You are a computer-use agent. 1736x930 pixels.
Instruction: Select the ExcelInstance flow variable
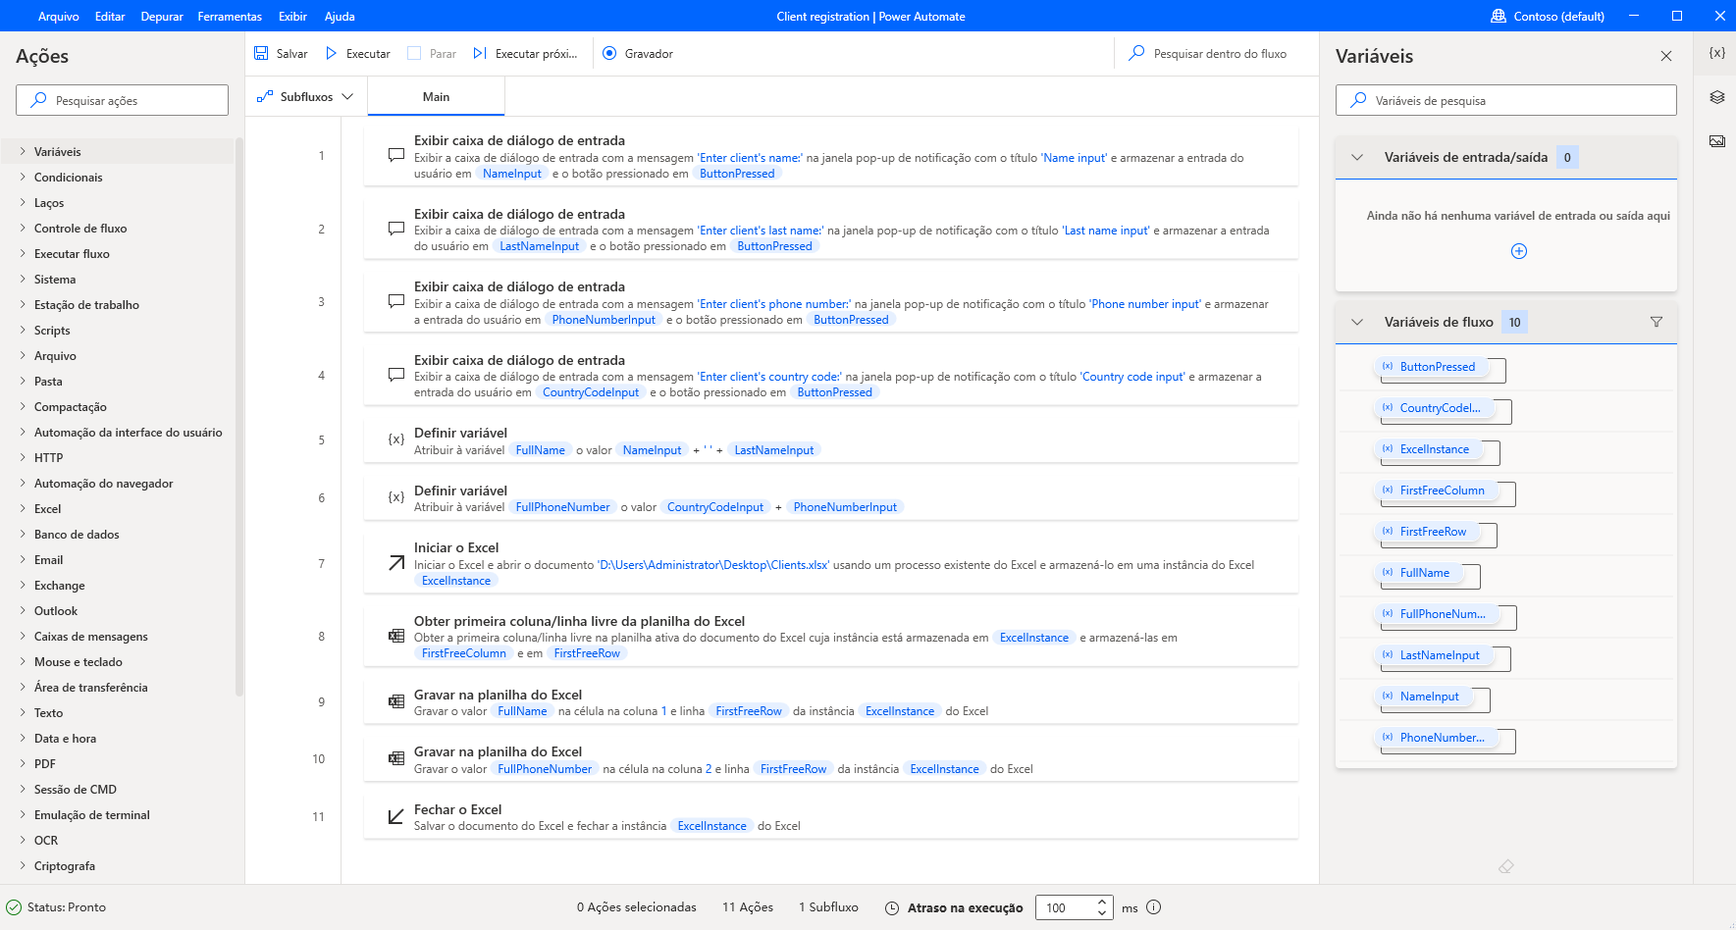coord(1428,449)
